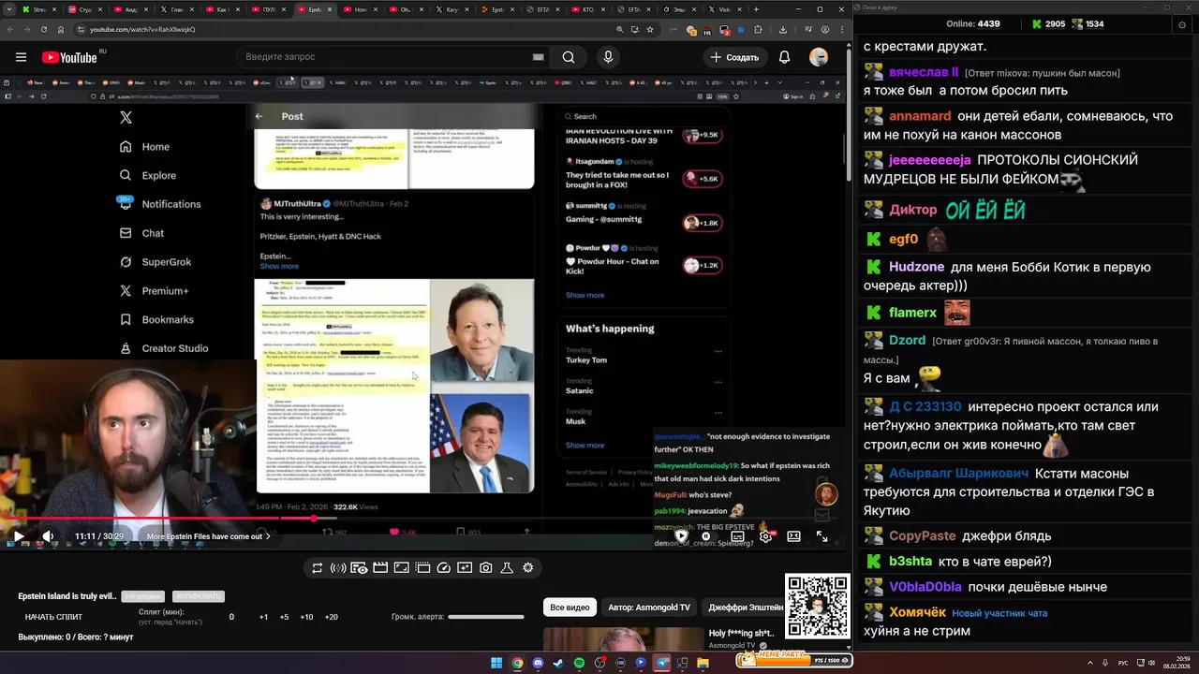Click the speedometer icon in extension toolbar
Viewport: 1199px width, 674px height.
[x=444, y=567]
